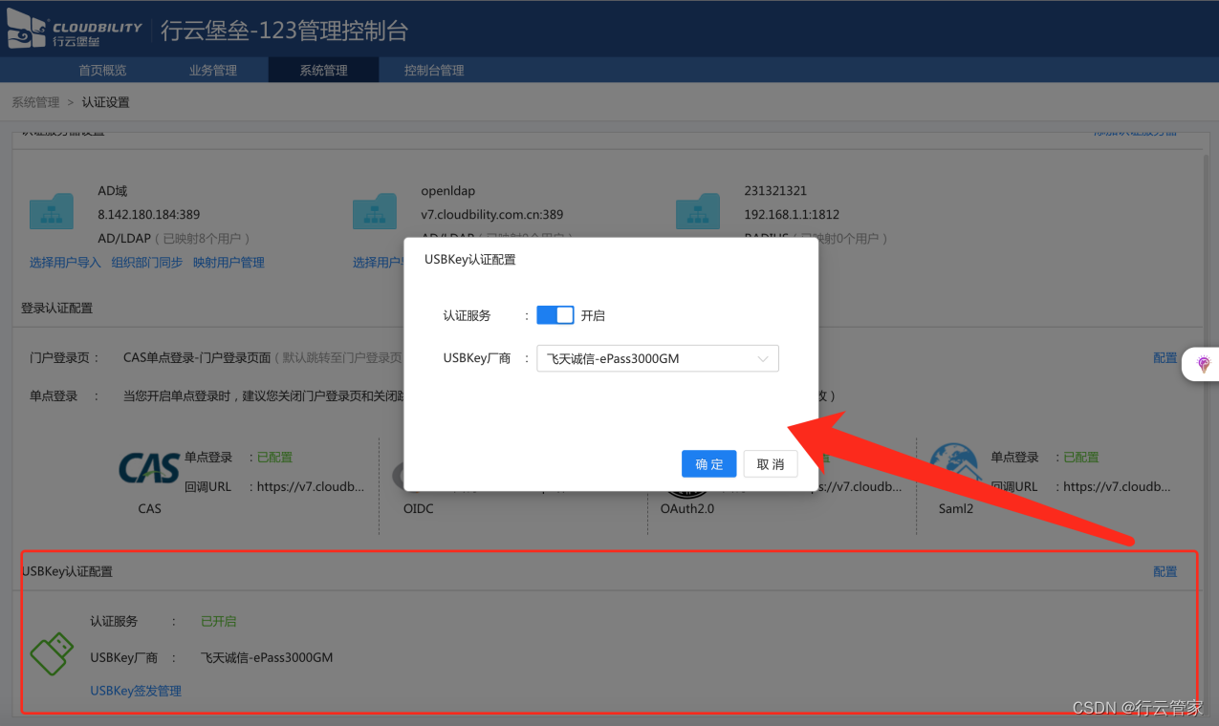Toggle the 认证服务 switch in the dialog
This screenshot has width=1219, height=726.
coord(555,315)
